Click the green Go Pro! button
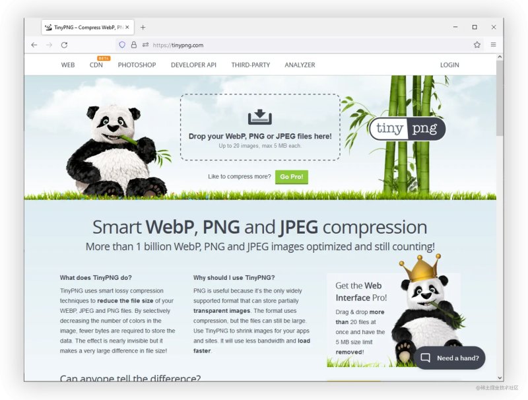This screenshot has width=528, height=400. click(x=292, y=177)
